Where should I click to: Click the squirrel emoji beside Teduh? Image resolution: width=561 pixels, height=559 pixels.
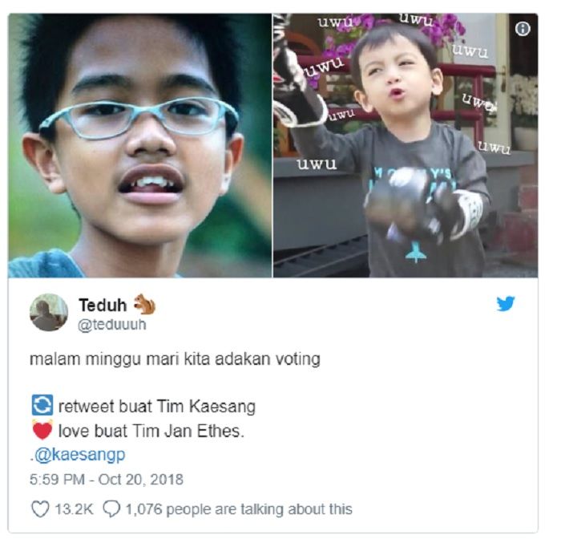click(144, 305)
